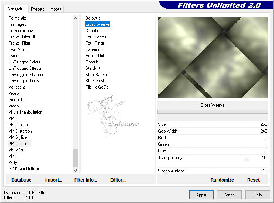Select the Navigator tab
This screenshot has height=203, width=274.
16,8
